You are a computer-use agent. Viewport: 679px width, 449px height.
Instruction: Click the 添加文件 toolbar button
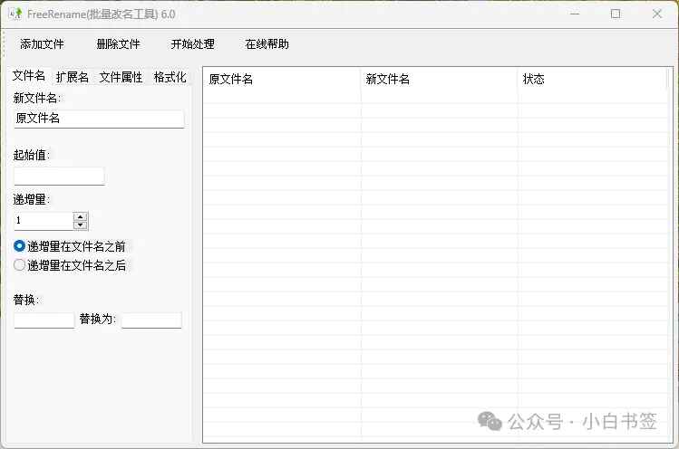[42, 44]
